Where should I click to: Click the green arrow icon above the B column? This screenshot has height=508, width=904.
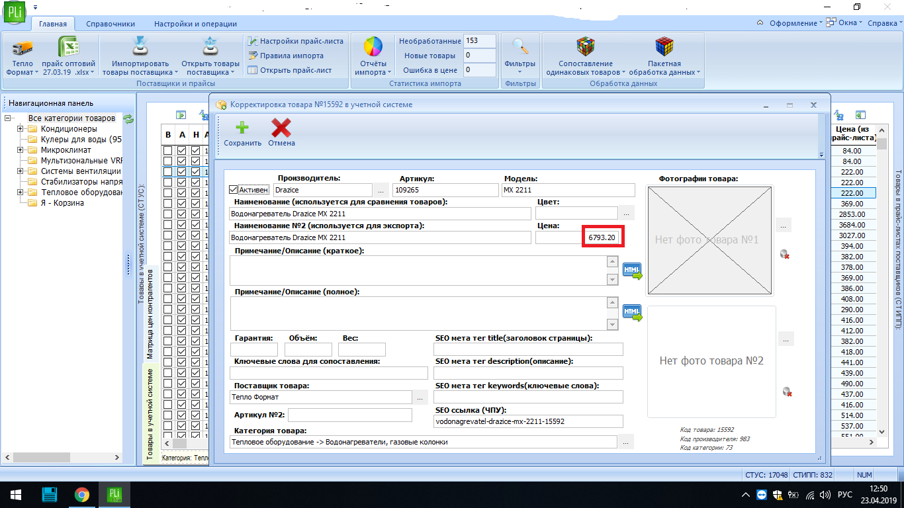pyautogui.click(x=181, y=115)
